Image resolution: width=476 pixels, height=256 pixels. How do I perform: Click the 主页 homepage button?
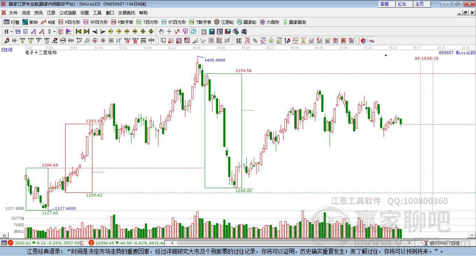(x=422, y=4)
